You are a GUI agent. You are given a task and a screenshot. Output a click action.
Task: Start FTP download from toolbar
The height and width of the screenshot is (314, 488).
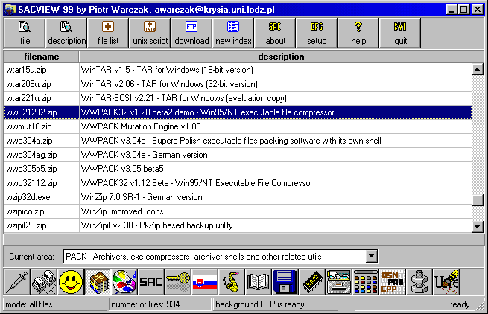point(191,33)
